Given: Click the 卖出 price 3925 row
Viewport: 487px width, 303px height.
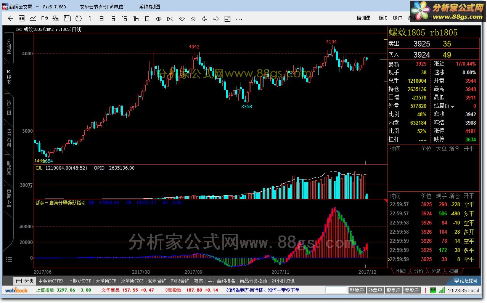Looking at the screenshot, I should tap(434, 44).
